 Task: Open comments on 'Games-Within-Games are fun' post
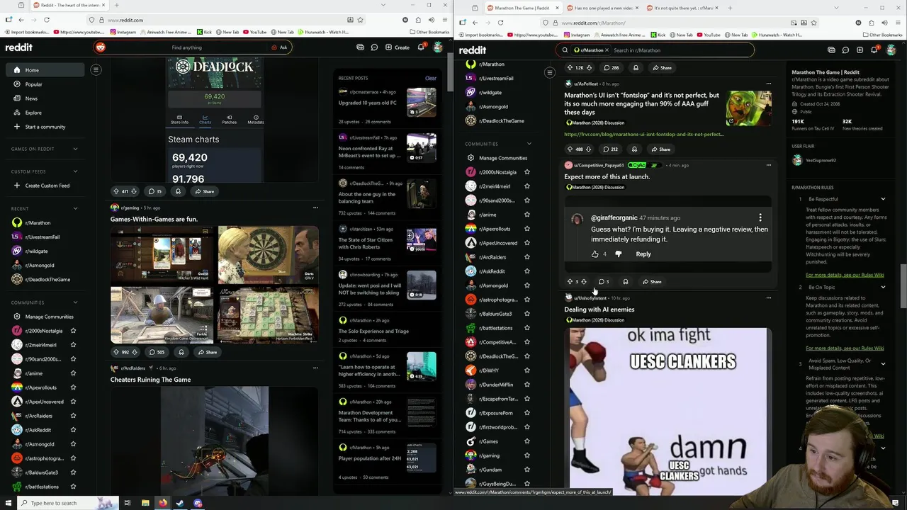(156, 352)
